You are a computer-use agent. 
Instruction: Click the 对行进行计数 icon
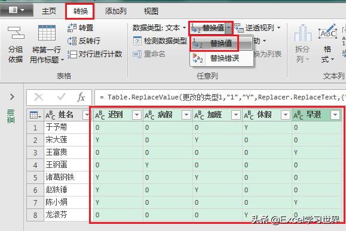click(x=72, y=54)
